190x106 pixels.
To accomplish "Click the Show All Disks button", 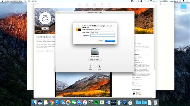I will click(95, 59).
